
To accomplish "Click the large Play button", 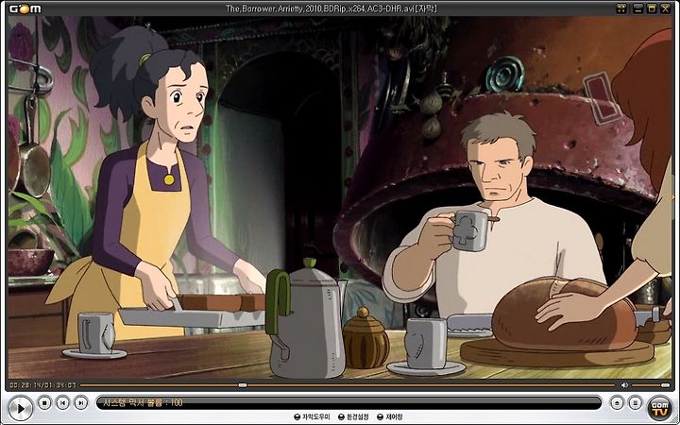I will pyautogui.click(x=21, y=408).
